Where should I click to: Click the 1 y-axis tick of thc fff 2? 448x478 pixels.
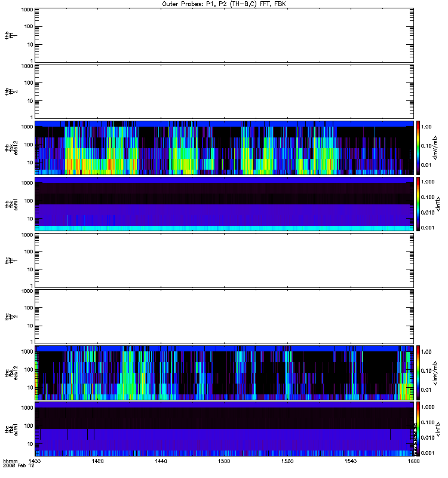tap(32, 342)
